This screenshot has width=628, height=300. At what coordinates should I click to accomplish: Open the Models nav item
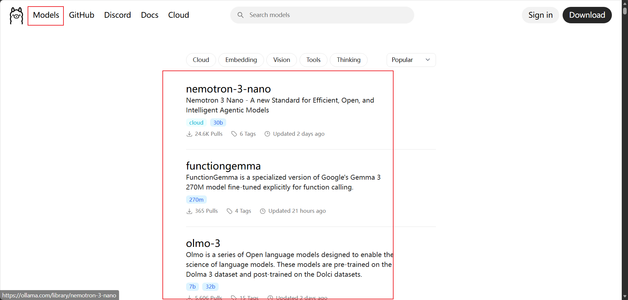tap(46, 15)
